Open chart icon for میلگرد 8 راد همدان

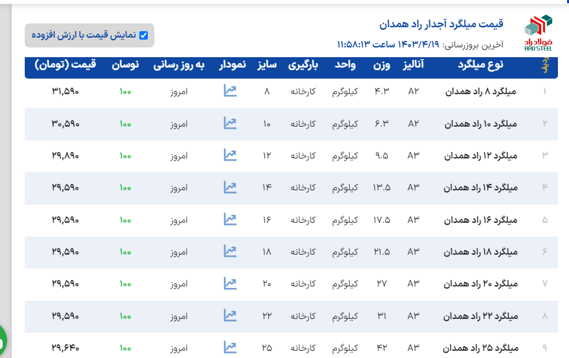pyautogui.click(x=230, y=91)
